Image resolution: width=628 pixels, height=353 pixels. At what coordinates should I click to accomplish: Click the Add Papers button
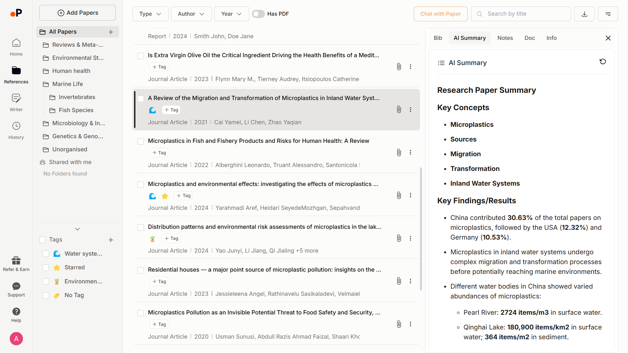click(77, 12)
